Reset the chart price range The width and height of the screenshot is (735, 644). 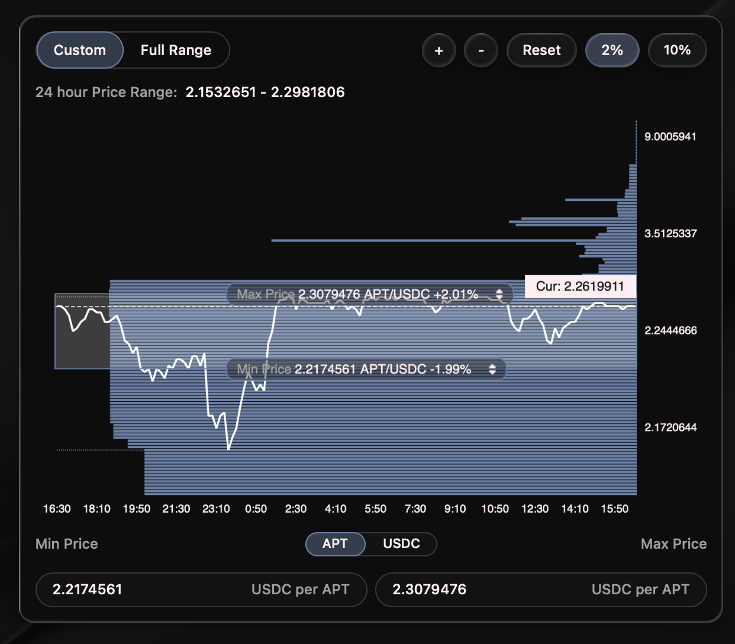coord(541,50)
